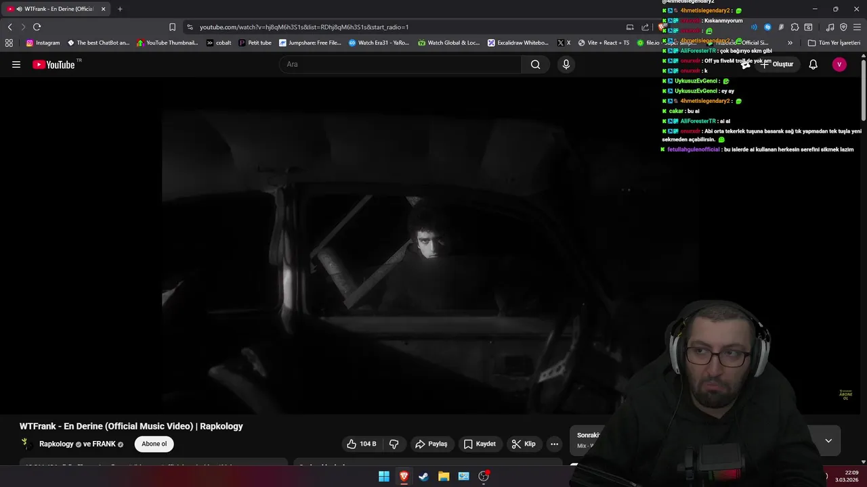
Task: Open the Rapkology channel link
Action: [56, 444]
